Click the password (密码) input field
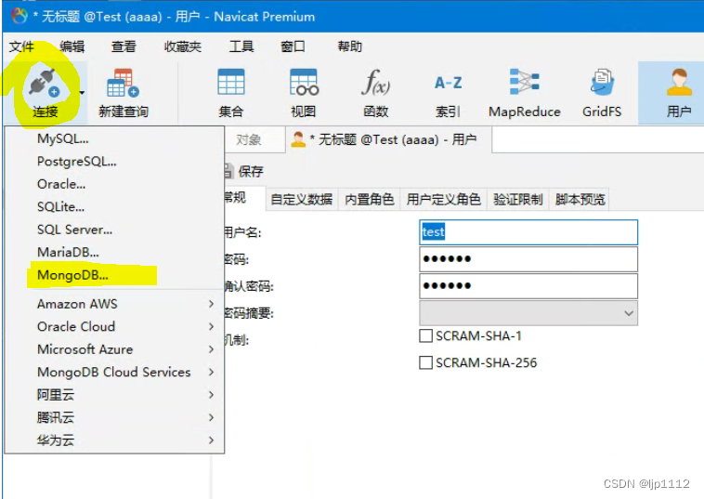 (528, 258)
